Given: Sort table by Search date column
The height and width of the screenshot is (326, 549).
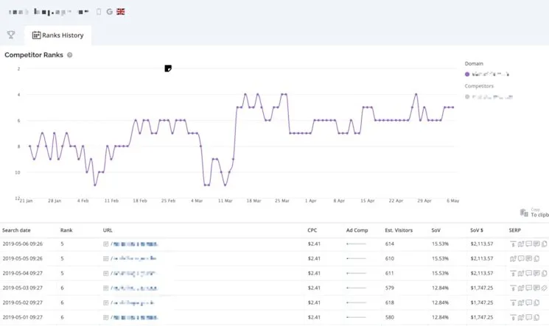Looking at the screenshot, I should tap(16, 230).
